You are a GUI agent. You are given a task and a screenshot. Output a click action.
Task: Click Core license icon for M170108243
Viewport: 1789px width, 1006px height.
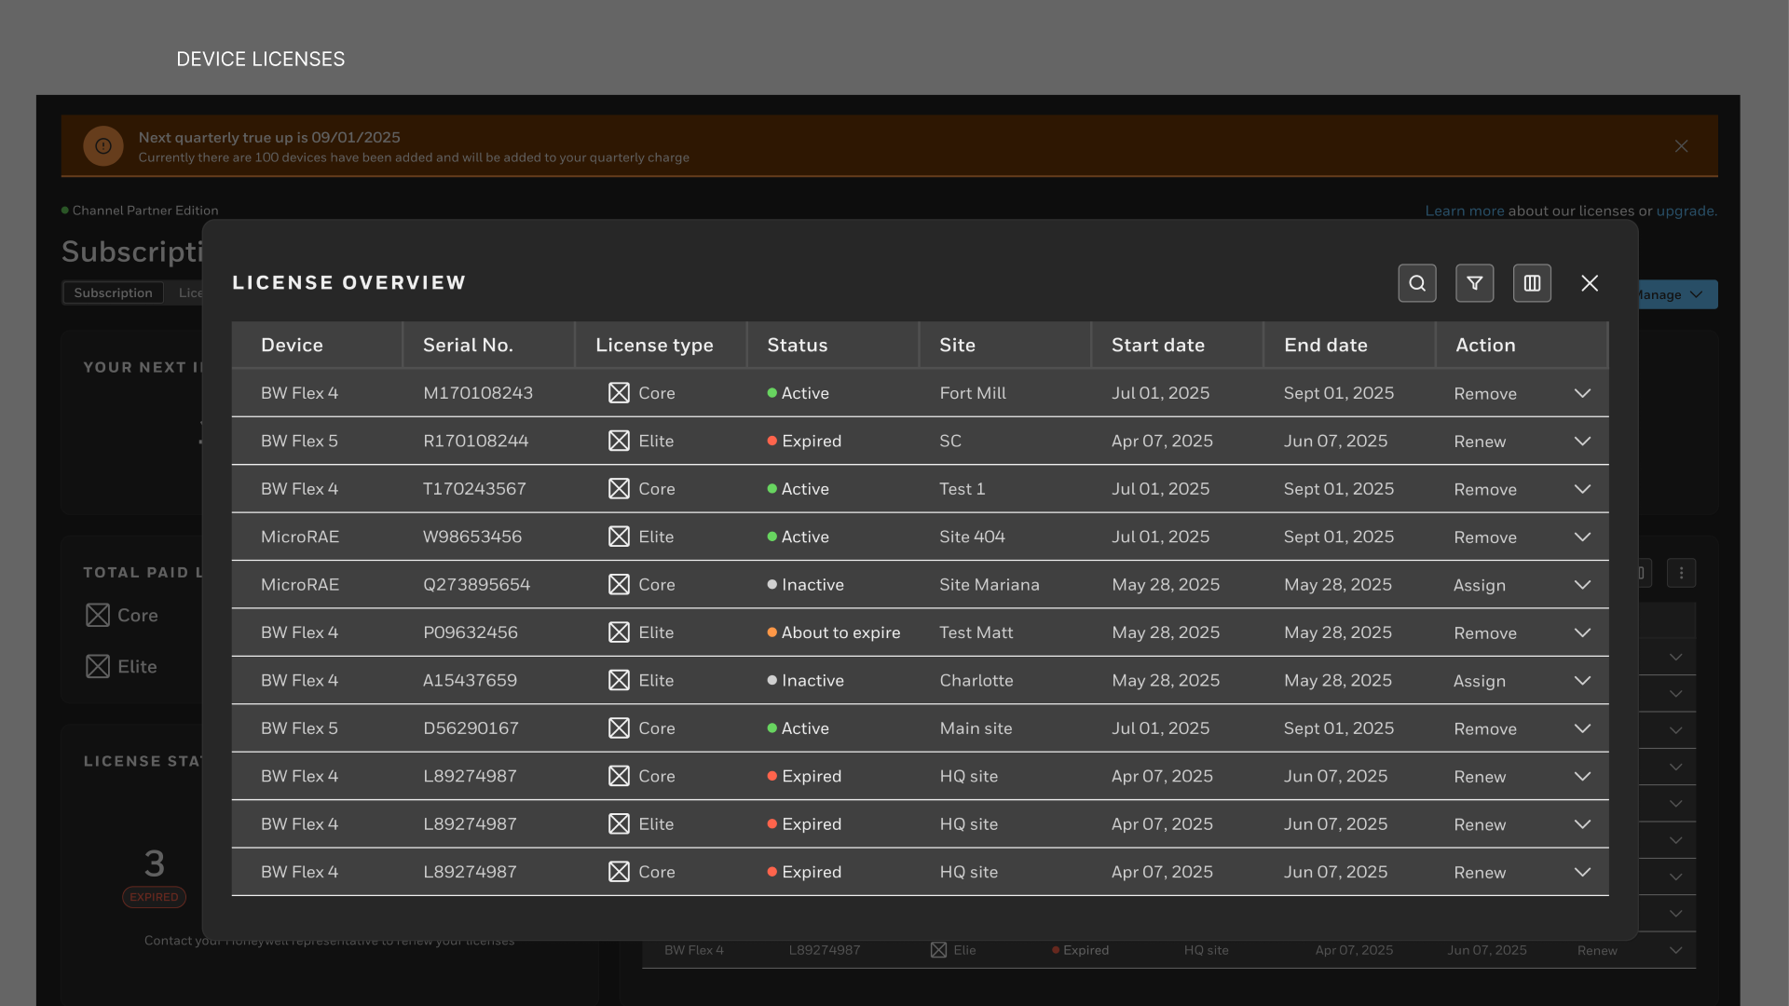[619, 393]
